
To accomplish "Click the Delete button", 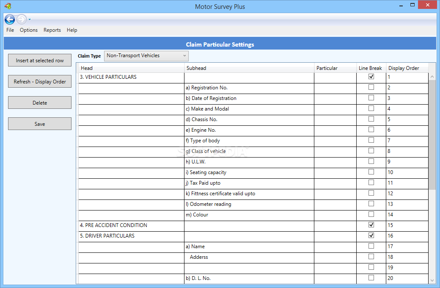I will pyautogui.click(x=40, y=102).
